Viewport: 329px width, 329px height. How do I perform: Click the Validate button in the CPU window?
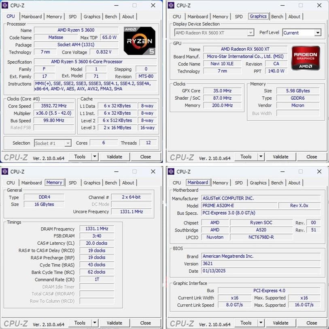pyautogui.click(x=115, y=157)
